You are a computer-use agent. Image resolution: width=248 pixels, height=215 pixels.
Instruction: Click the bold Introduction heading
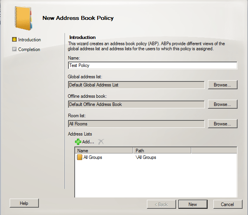pos(82,37)
